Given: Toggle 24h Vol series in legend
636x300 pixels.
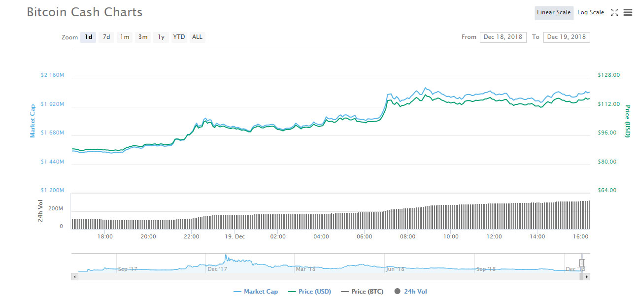Looking at the screenshot, I should [411, 292].
